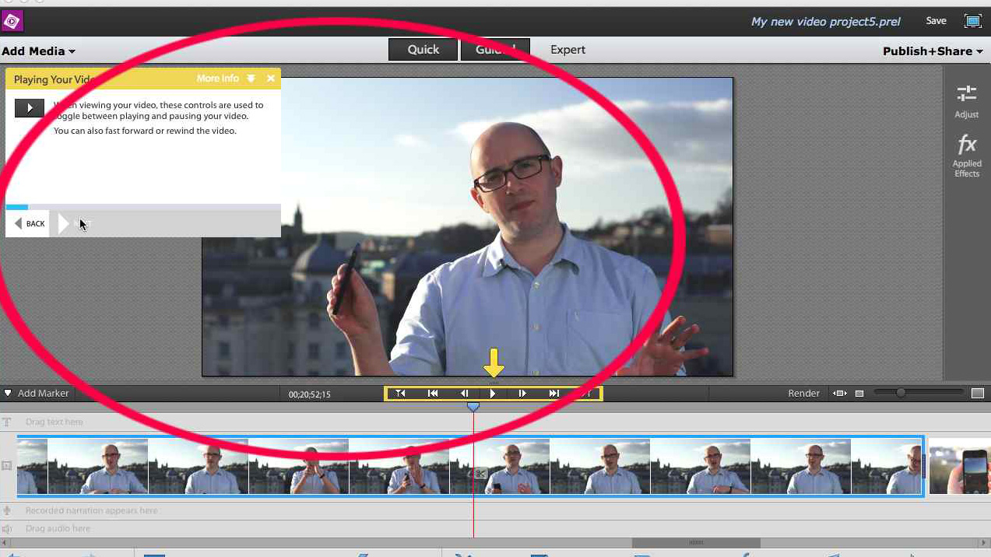Click the video track filmstrip icon
The height and width of the screenshot is (557, 991).
(7, 466)
